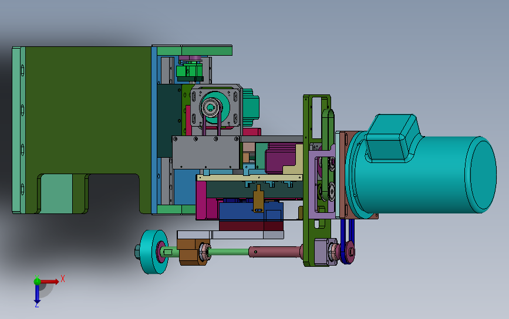Select the large dark green housing plate
This screenshot has height=319, width=509.
point(87,110)
